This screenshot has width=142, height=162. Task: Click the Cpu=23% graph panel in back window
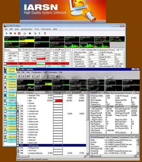[x=72, y=45]
